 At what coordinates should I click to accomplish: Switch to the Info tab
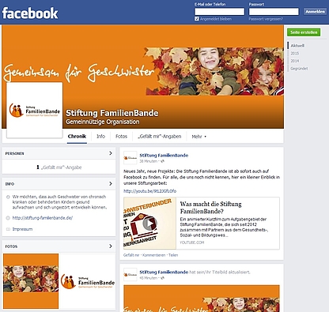pyautogui.click(x=100, y=137)
